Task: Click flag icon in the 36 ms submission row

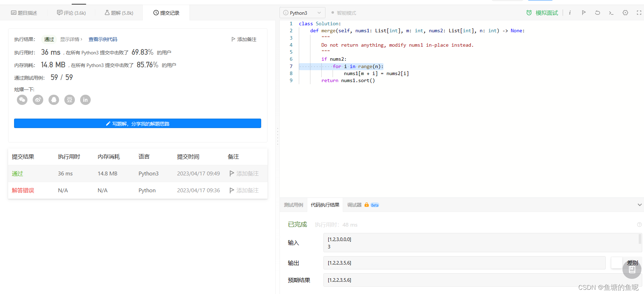Action: 232,173
